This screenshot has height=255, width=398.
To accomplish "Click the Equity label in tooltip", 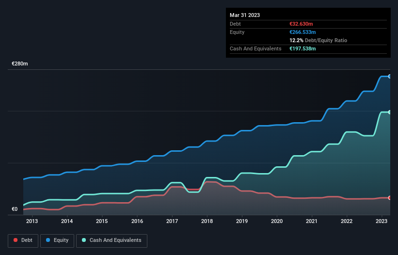I will point(237,32).
